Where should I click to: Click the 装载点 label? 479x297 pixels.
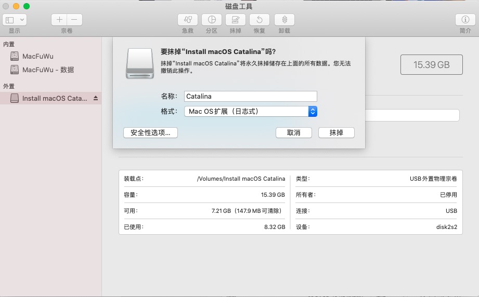134,179
